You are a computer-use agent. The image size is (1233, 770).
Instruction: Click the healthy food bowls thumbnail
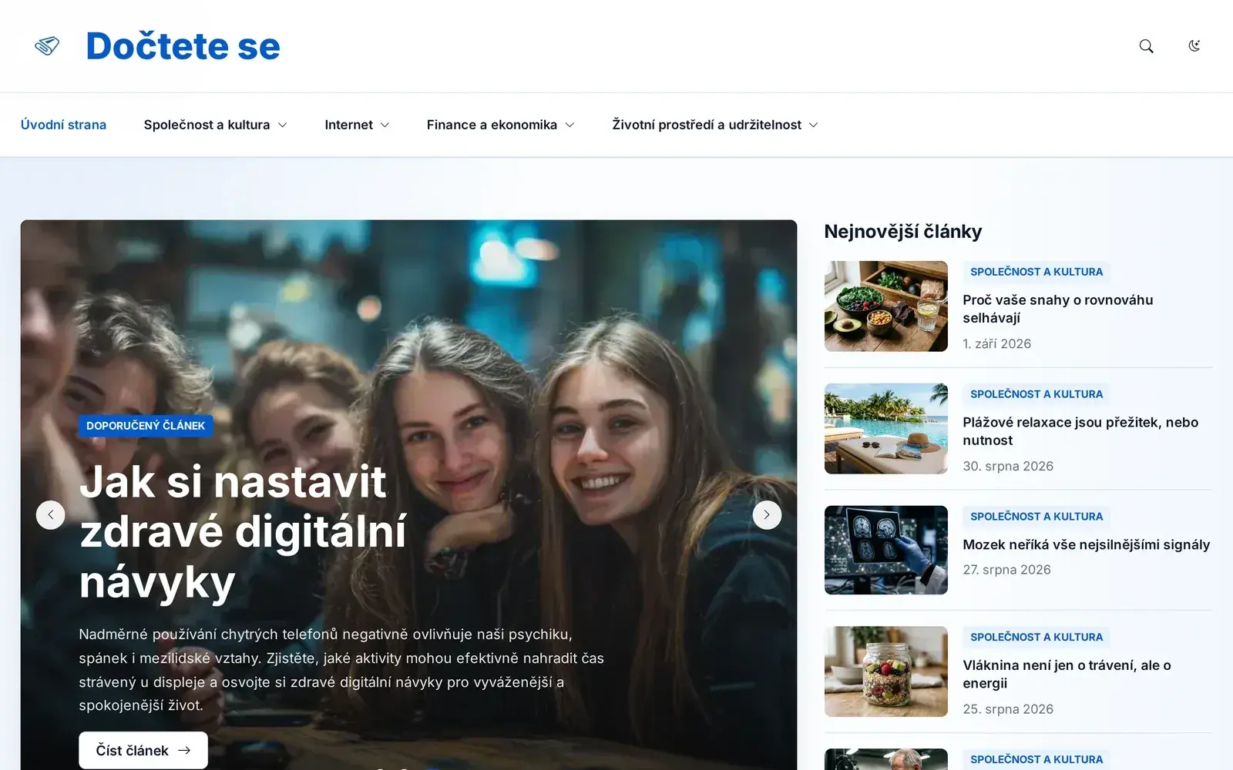tap(886, 306)
